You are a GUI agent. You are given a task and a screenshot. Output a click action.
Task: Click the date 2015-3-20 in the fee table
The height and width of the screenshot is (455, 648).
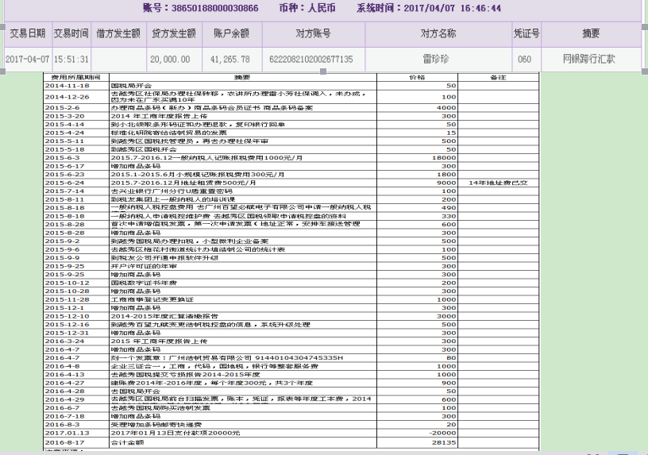click(x=64, y=116)
